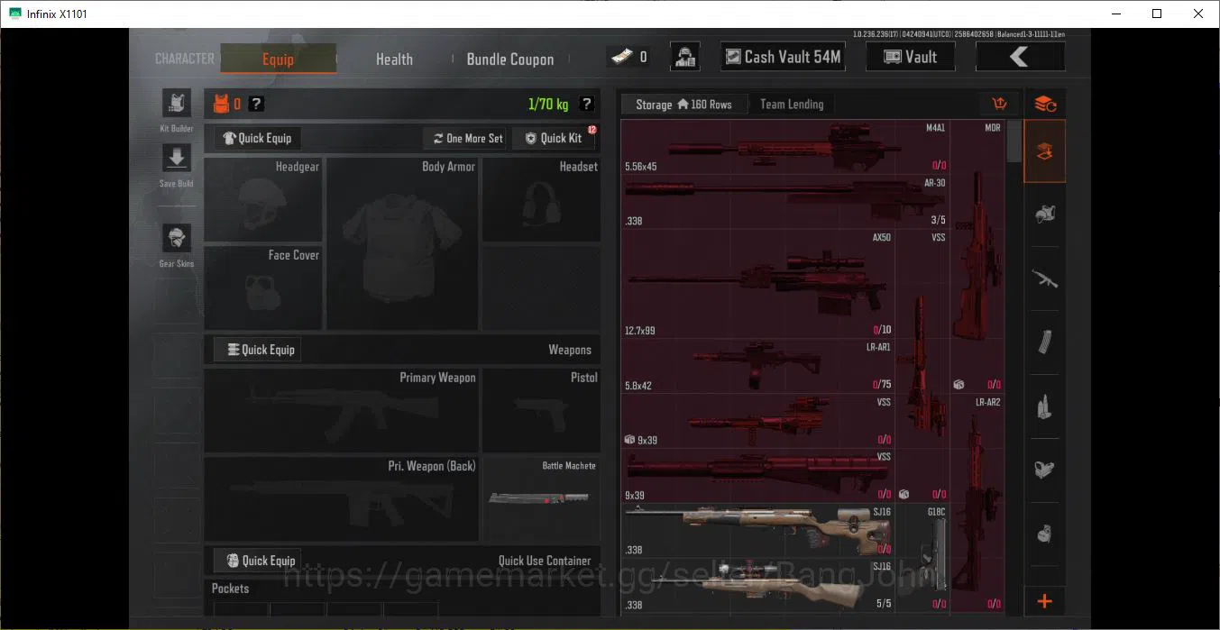Image resolution: width=1220 pixels, height=630 pixels.
Task: Click the Pockets label
Action: pos(230,589)
